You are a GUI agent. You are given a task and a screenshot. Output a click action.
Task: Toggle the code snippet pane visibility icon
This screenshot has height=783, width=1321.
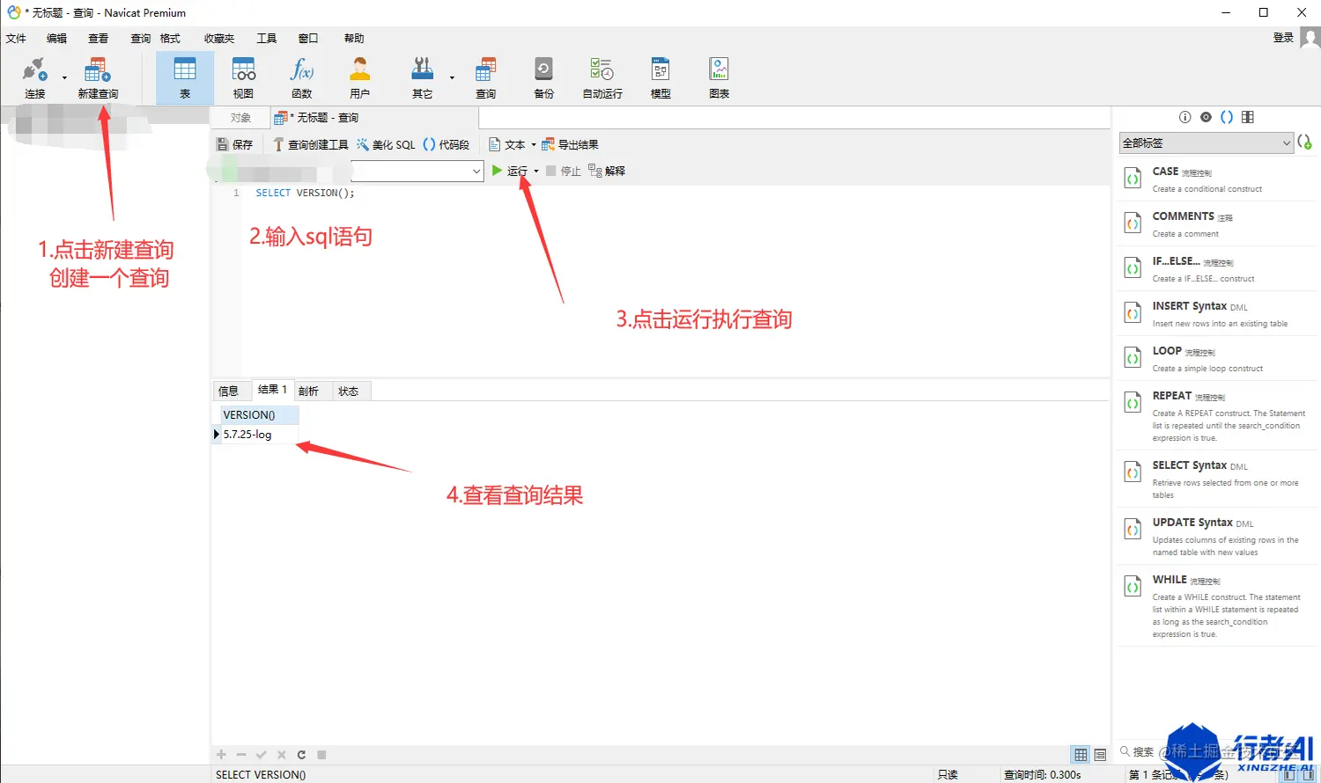click(x=1226, y=116)
